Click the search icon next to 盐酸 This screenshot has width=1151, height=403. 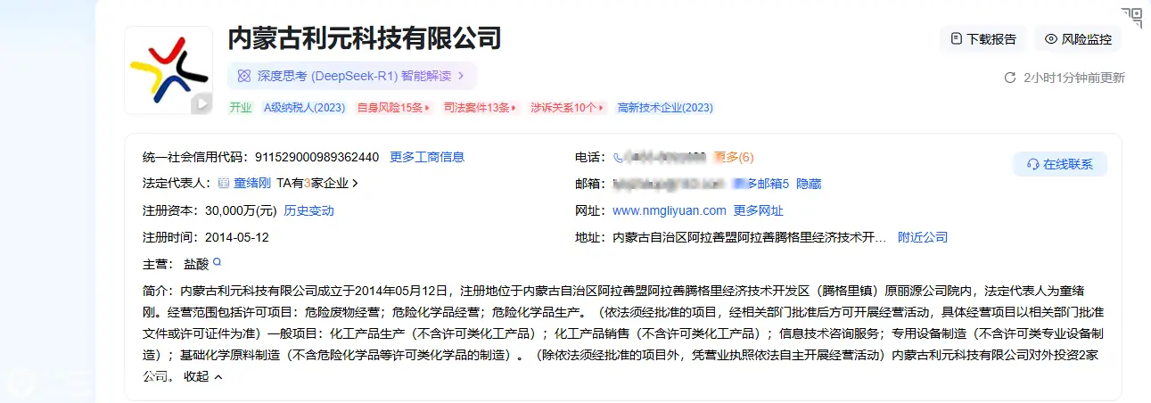coord(216,262)
